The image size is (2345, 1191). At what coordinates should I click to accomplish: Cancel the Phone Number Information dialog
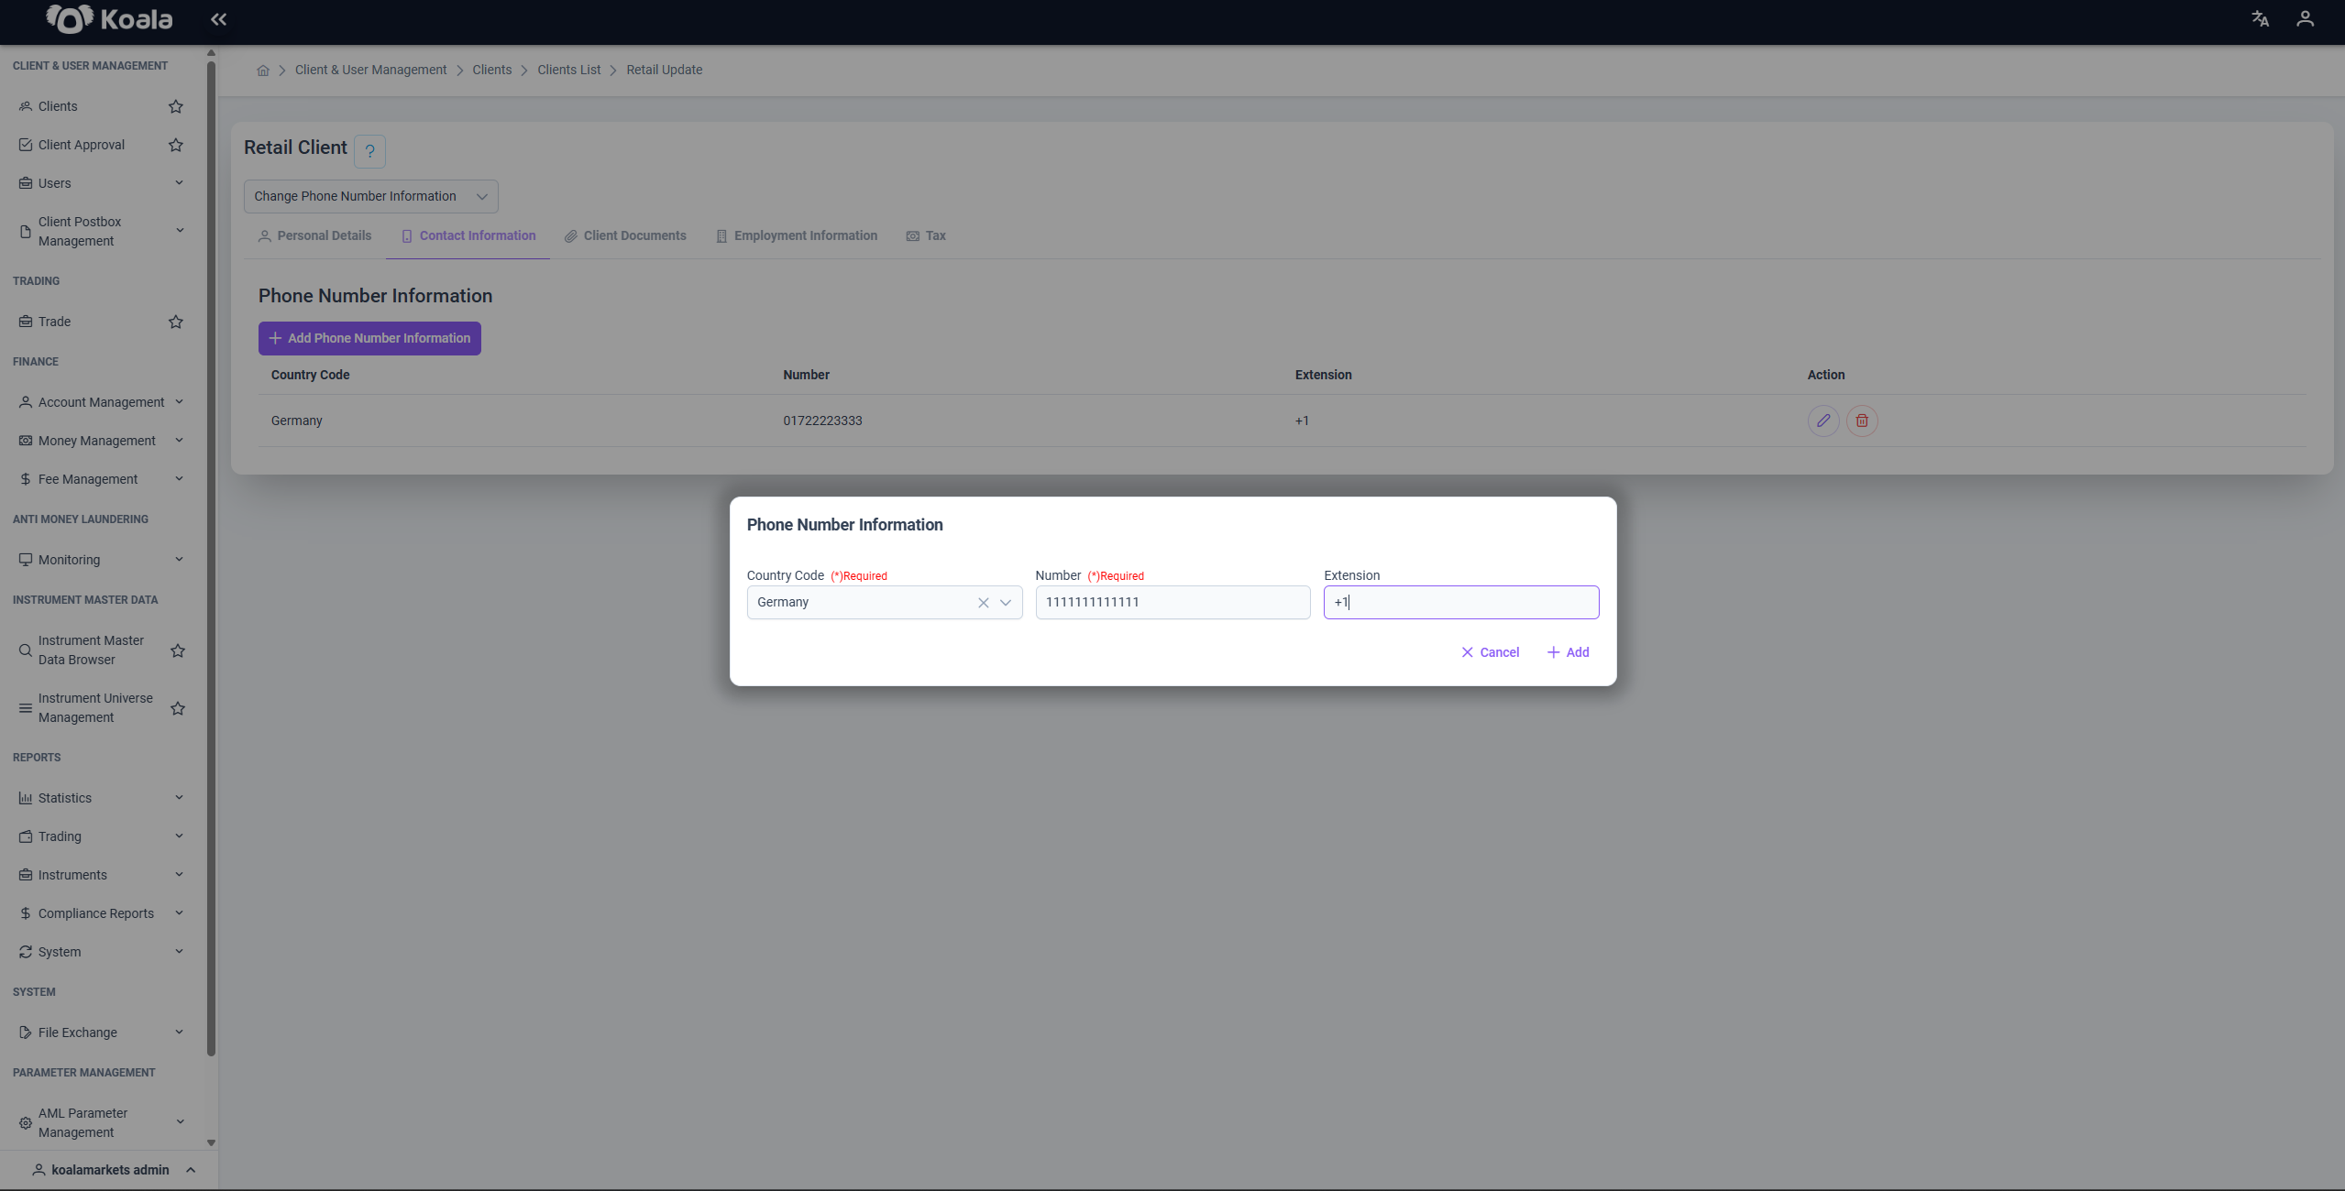1491,652
